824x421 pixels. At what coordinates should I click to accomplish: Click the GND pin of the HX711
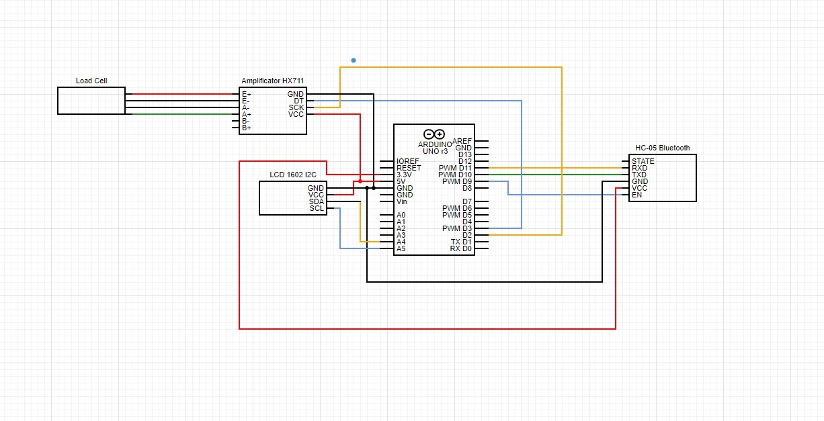coord(296,94)
